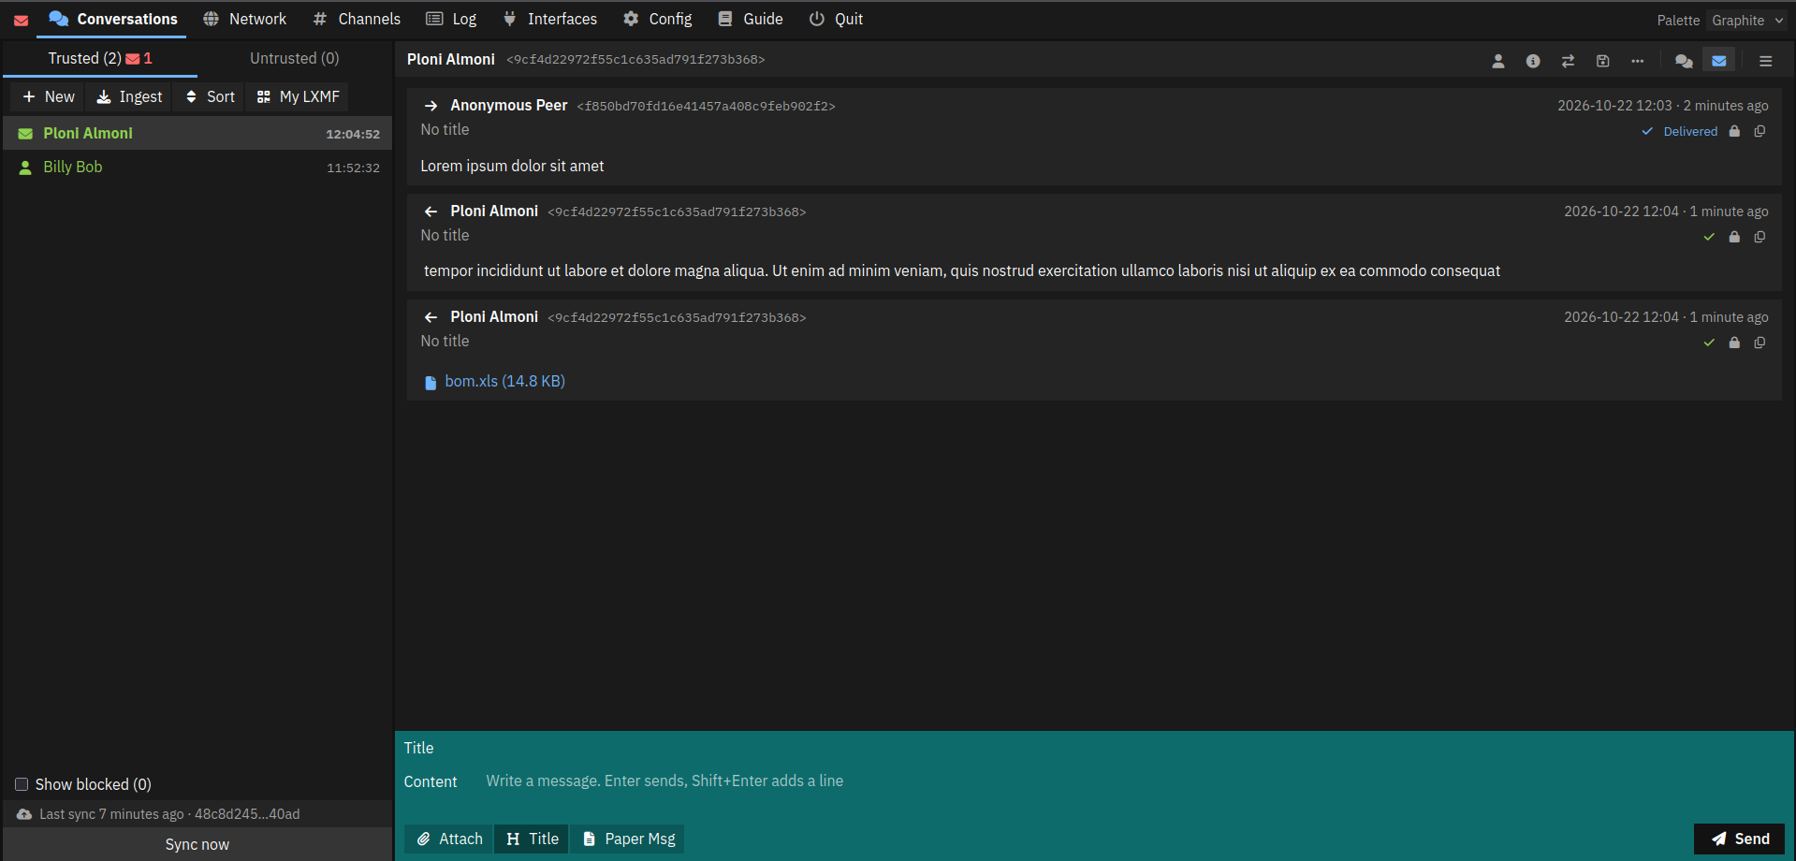Screen dimensions: 1796x861
Task: Open the hamburger menu at top right
Action: (1766, 61)
